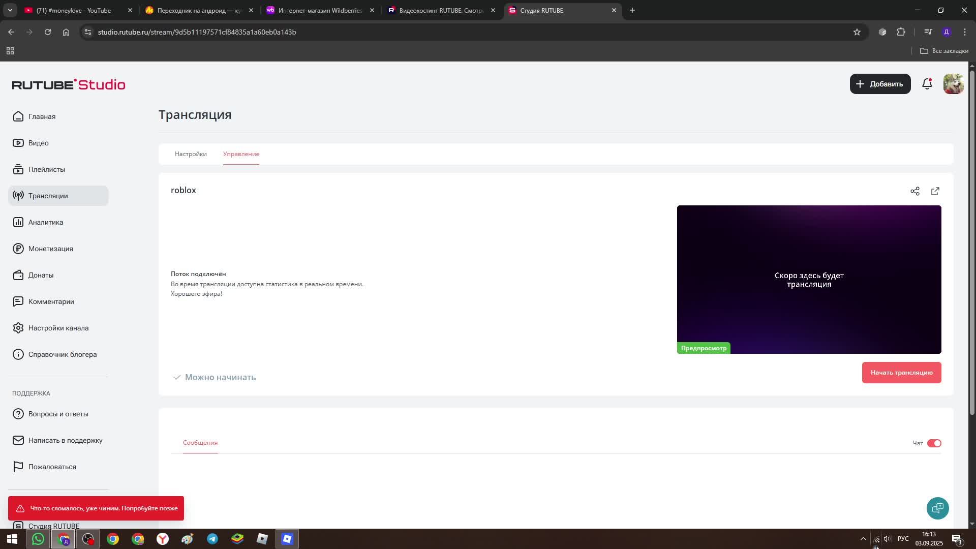Go to Монетизация section
This screenshot has height=549, width=976.
[50, 249]
